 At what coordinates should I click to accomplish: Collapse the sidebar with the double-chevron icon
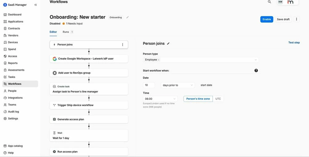point(36,5)
